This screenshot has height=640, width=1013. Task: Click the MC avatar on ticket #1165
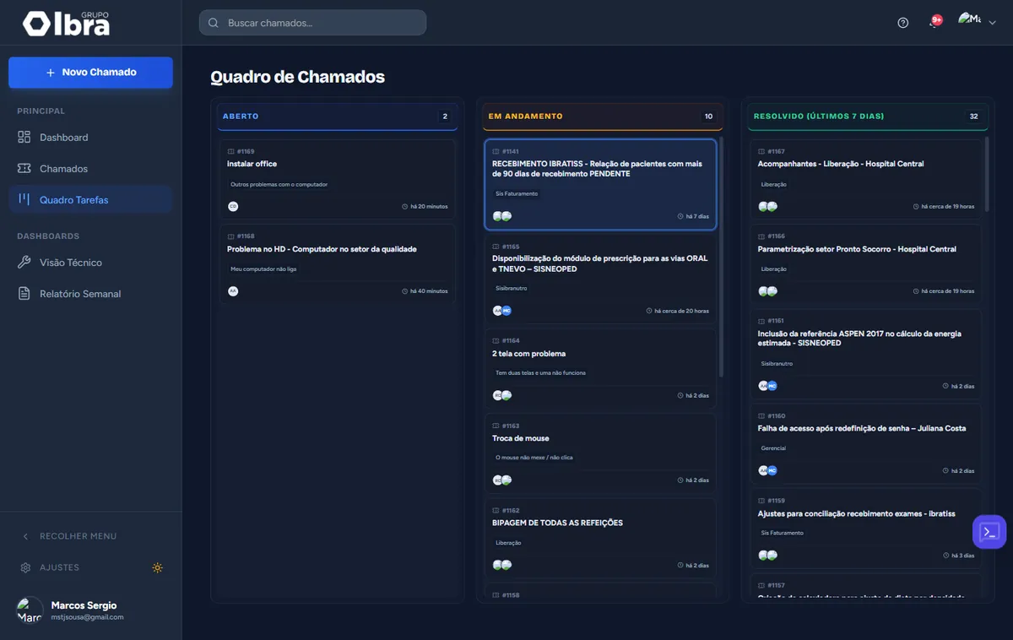point(506,311)
